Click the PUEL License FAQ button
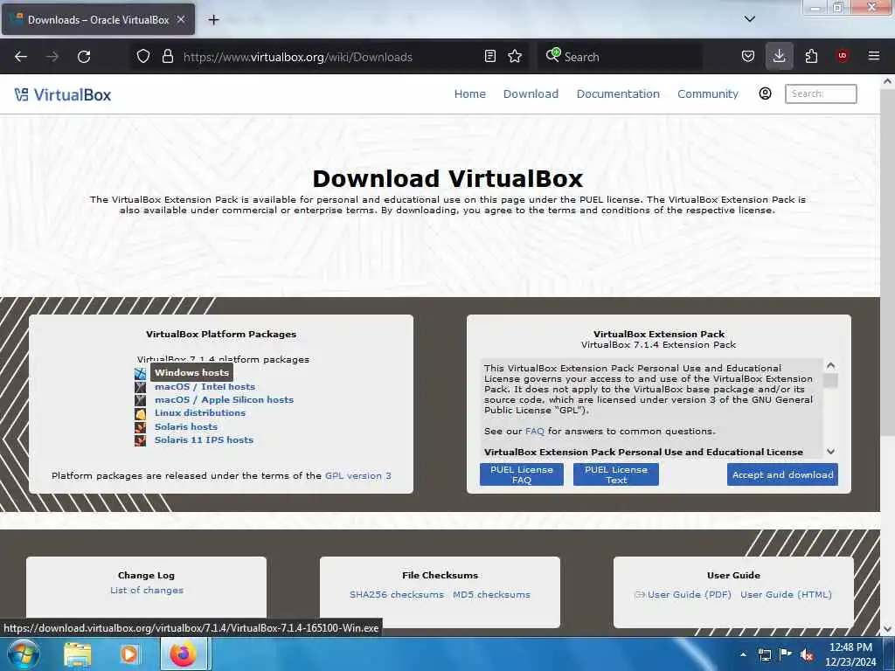 pyautogui.click(x=522, y=474)
